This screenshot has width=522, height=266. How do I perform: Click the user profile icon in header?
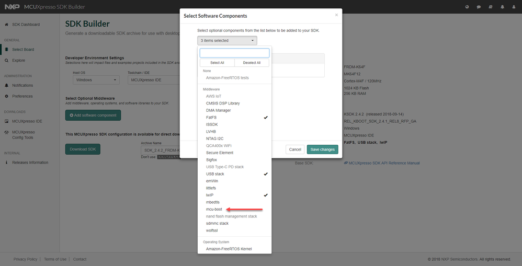514,7
